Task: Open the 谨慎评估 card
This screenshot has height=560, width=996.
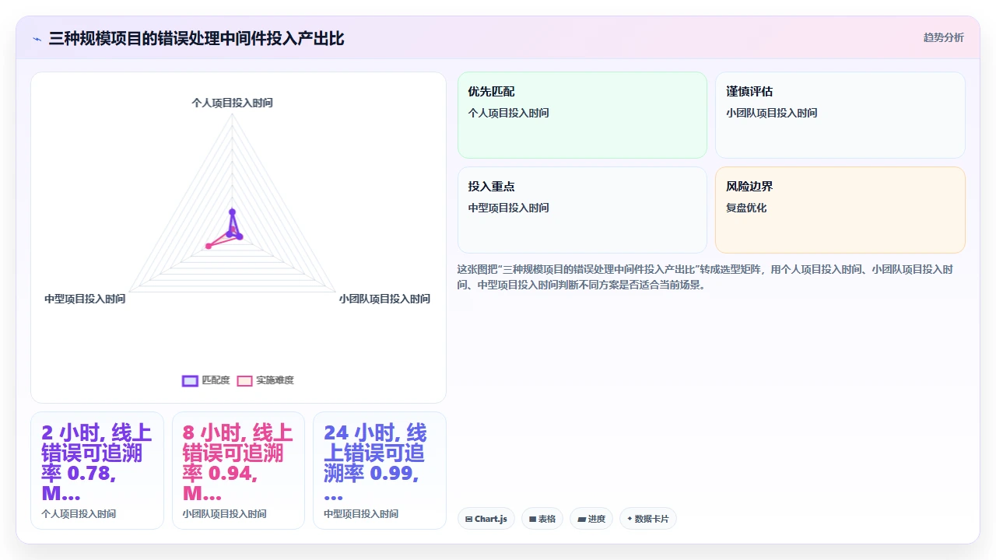Action: [x=840, y=115]
